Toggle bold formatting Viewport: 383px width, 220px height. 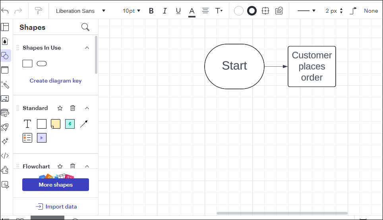(x=151, y=11)
